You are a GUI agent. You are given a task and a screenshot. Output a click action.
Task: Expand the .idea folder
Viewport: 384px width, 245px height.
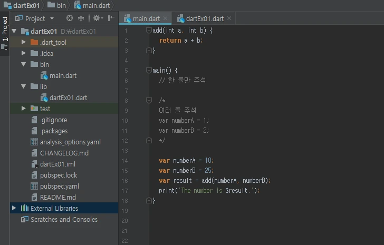(x=24, y=53)
